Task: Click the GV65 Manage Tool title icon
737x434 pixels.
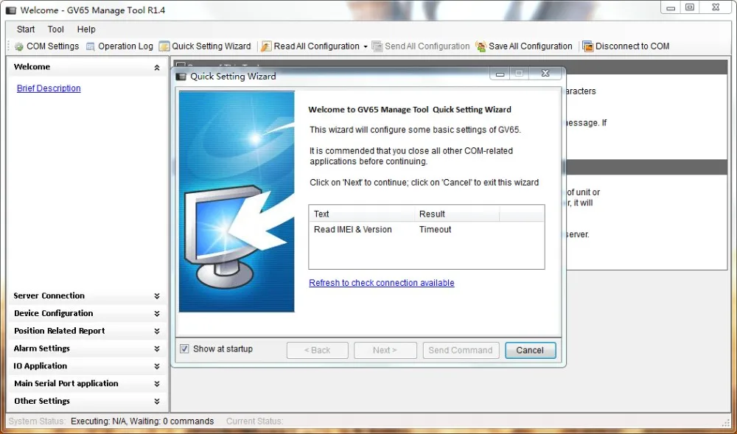Action: click(11, 10)
